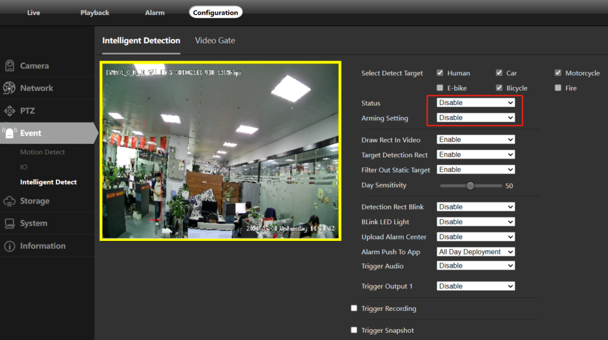Click the Event alarm bell icon

point(9,134)
